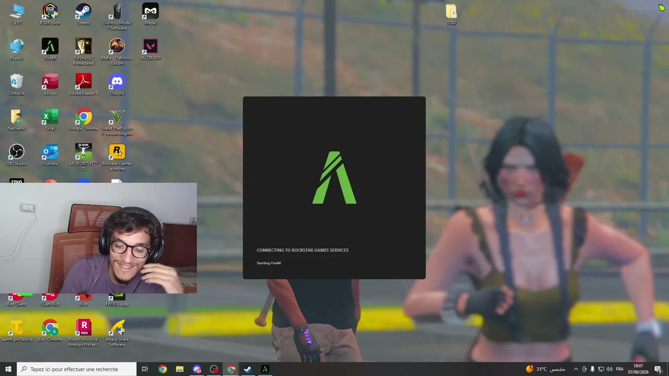Show hidden system tray icons

click(x=576, y=369)
